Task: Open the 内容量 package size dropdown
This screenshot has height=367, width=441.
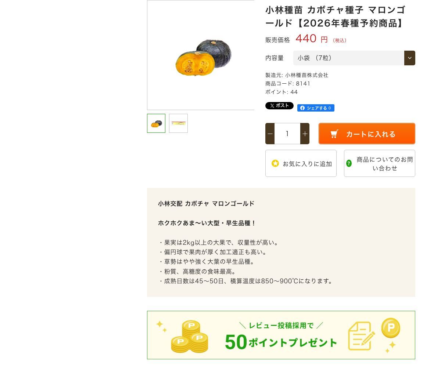Action: coord(348,58)
